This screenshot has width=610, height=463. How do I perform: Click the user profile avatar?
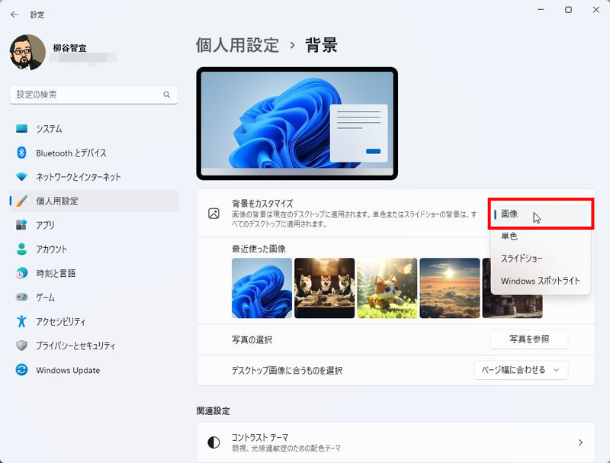pos(27,52)
